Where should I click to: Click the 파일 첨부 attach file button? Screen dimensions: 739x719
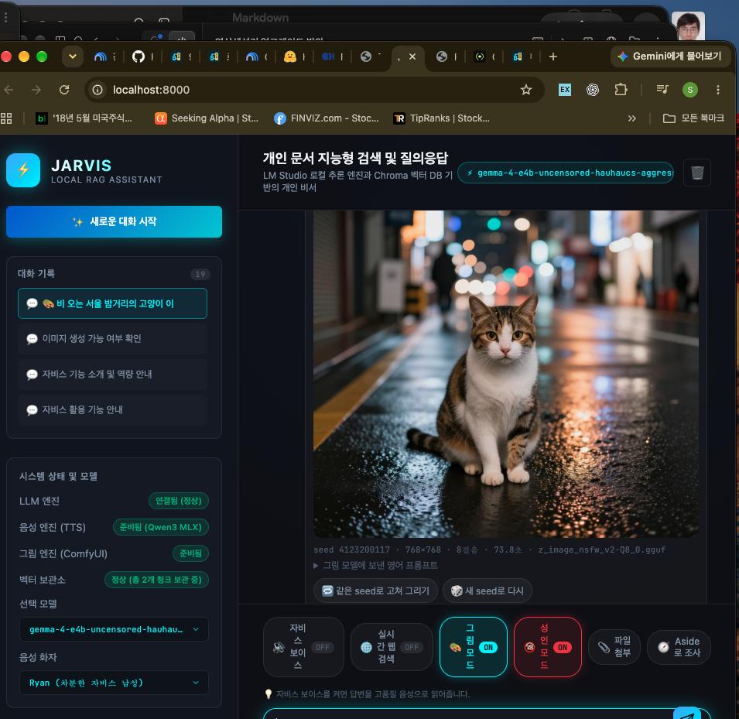[614, 647]
